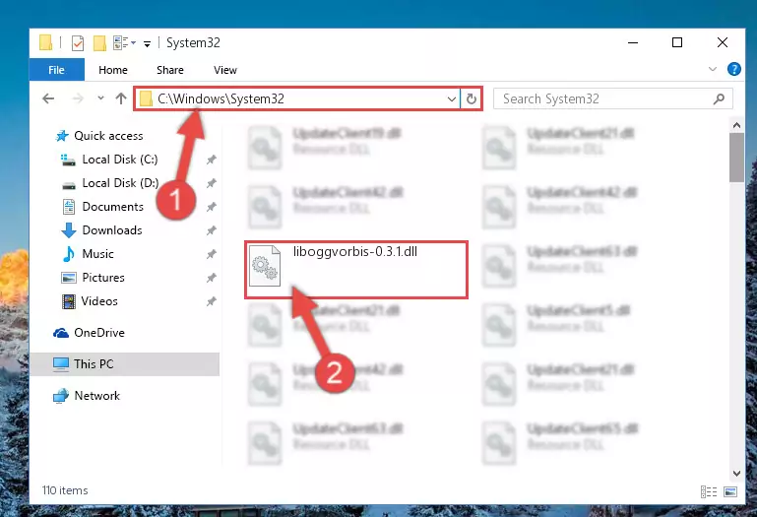This screenshot has width=757, height=517.
Task: Open the File menu
Action: tap(56, 70)
